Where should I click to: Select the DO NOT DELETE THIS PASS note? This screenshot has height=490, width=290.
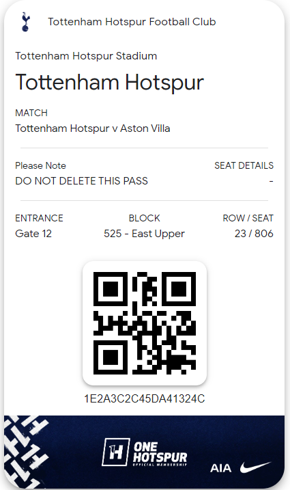click(x=81, y=181)
